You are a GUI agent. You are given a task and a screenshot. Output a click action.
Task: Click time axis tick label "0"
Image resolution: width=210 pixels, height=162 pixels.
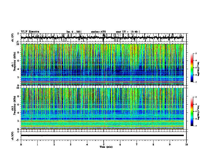(21, 145)
